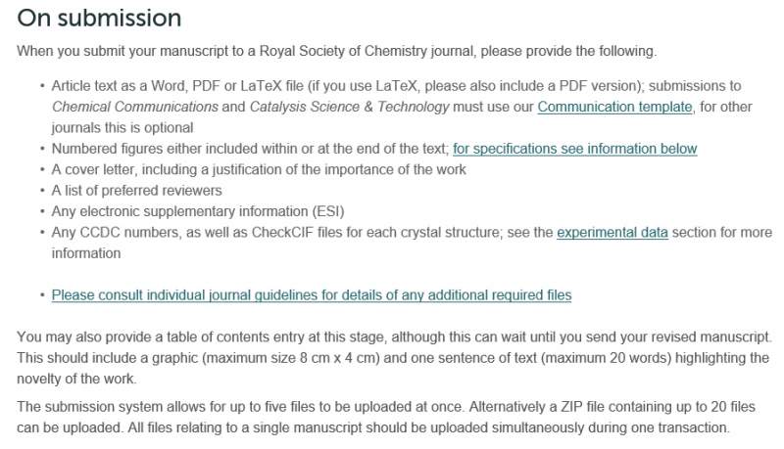
Task: Click the cover letter bullet item
Action: click(x=259, y=169)
